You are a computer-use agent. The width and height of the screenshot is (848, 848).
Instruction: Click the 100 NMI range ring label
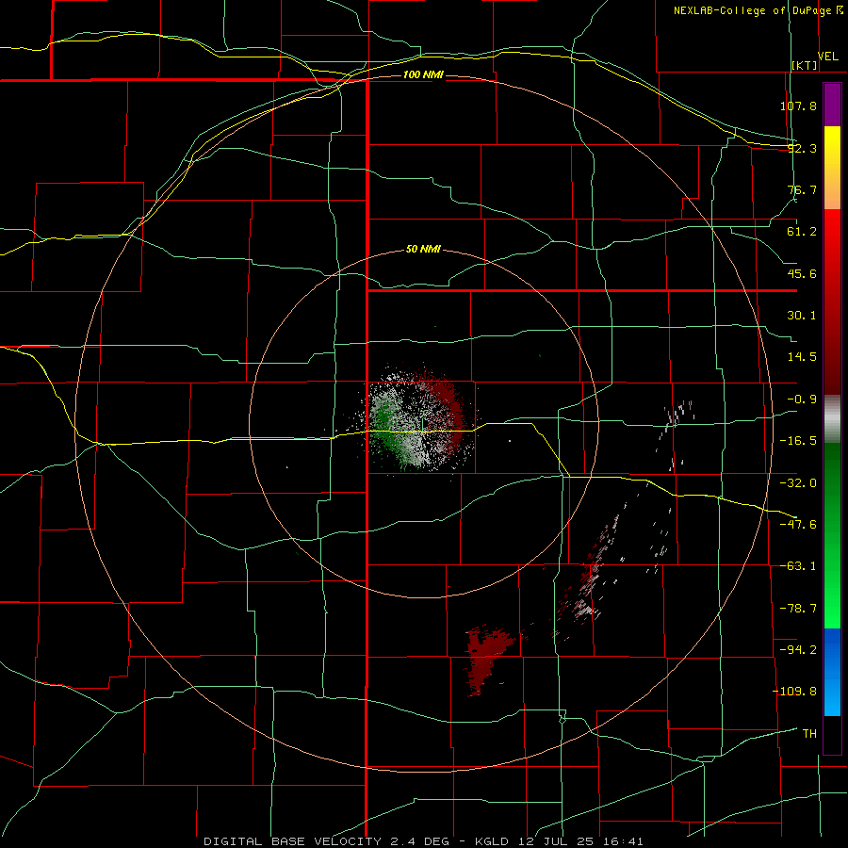(x=423, y=74)
